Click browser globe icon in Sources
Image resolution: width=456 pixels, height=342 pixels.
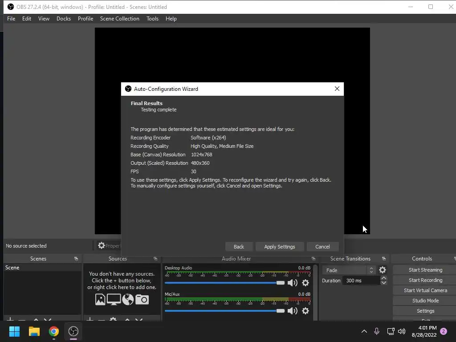click(128, 300)
